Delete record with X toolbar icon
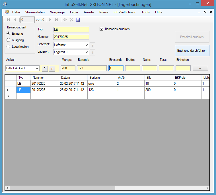The height and width of the screenshot is (195, 216). point(71,20)
